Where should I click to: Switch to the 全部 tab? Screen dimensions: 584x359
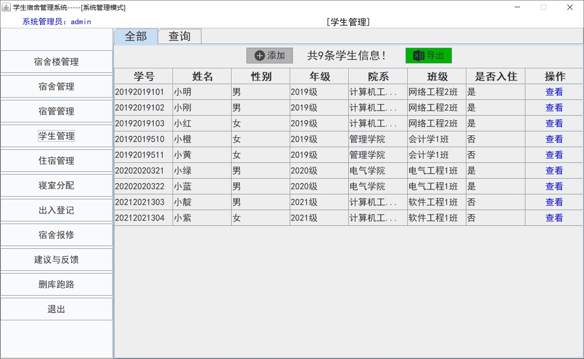pos(136,36)
